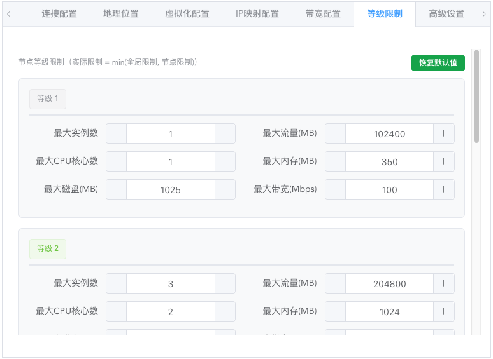493x359 pixels.
Task: Decrease 等级 1 最大实例数 with minus button
Action: [x=116, y=133]
